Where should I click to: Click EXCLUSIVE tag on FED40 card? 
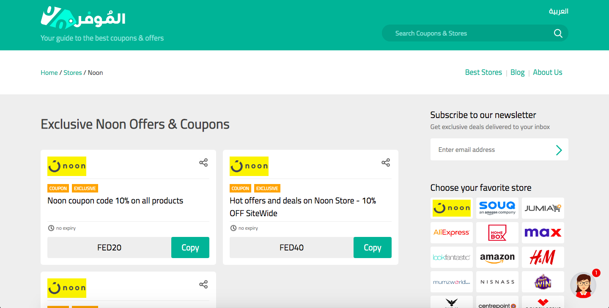[x=267, y=188]
